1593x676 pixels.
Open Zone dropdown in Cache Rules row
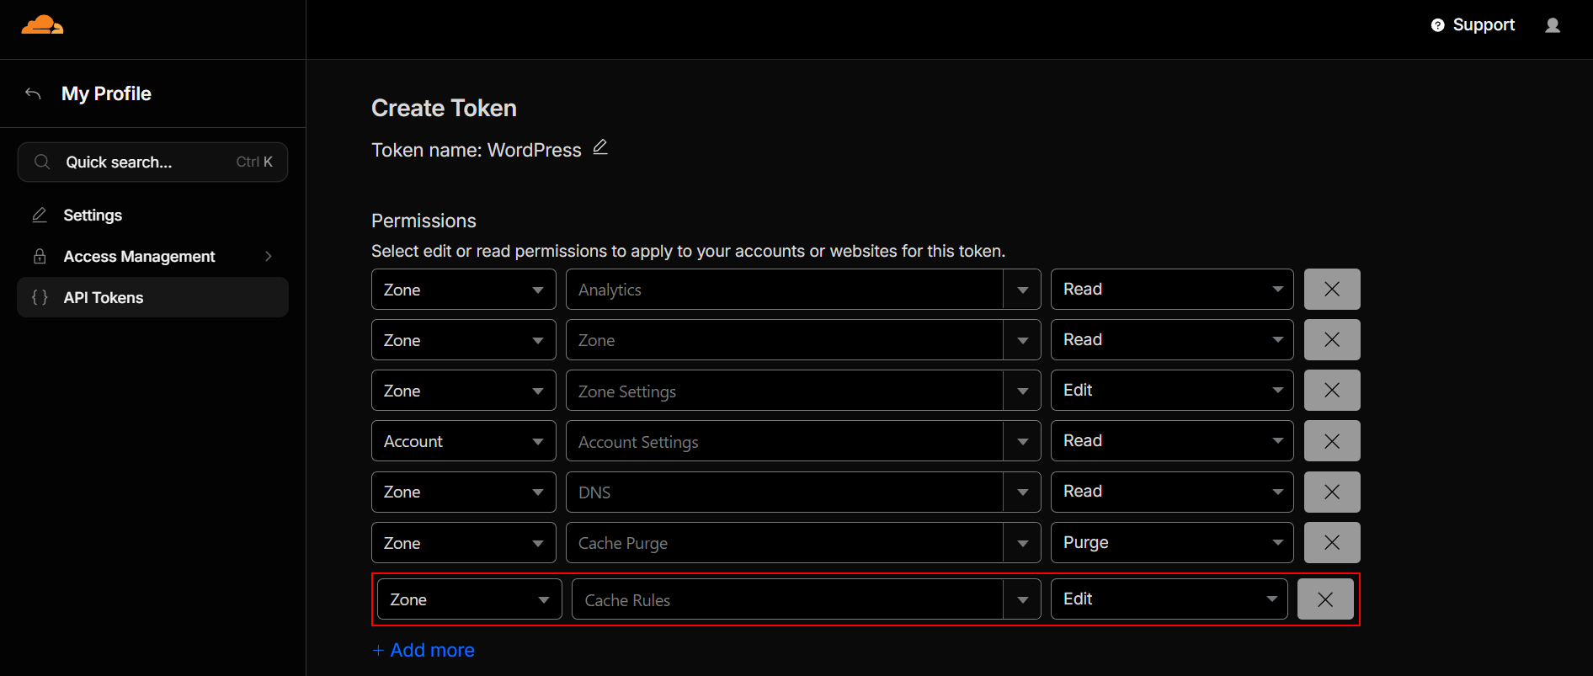click(470, 599)
